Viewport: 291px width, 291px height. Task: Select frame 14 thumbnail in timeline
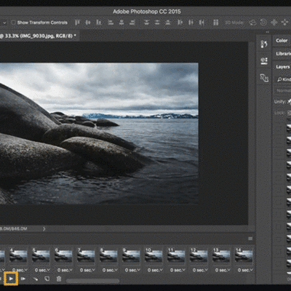pyautogui.click(x=244, y=256)
